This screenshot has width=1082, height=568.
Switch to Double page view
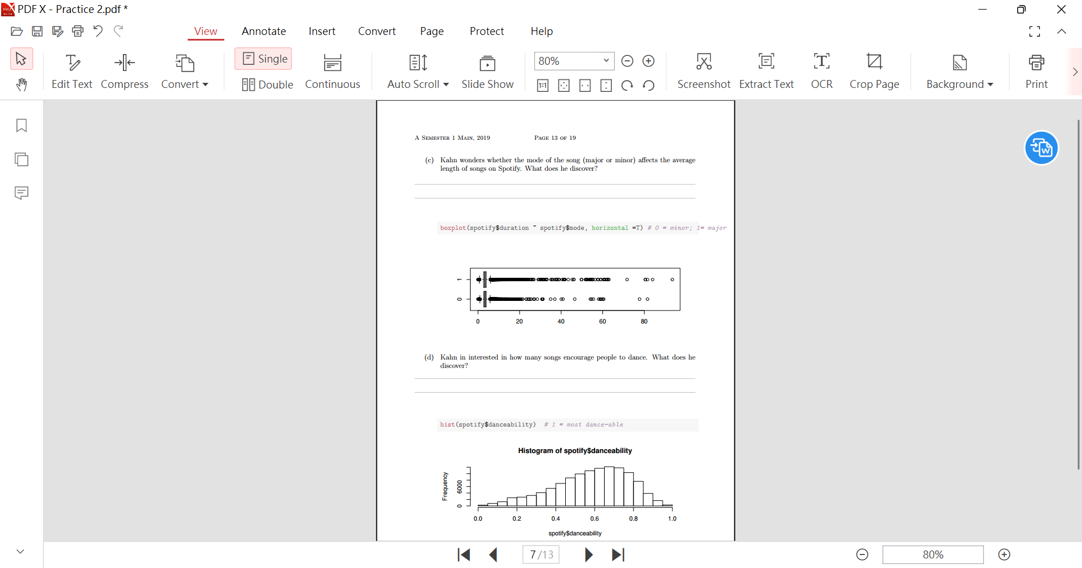267,85
